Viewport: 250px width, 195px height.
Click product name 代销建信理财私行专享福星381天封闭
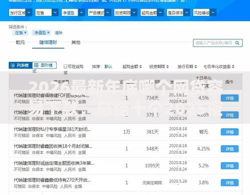click(x=52, y=129)
